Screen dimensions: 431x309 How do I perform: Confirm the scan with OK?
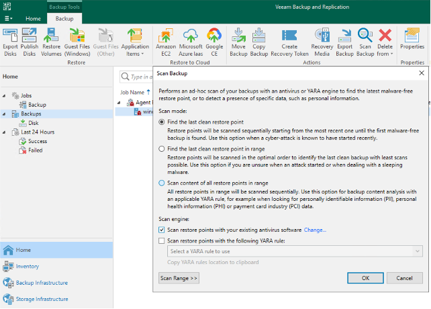click(x=365, y=278)
